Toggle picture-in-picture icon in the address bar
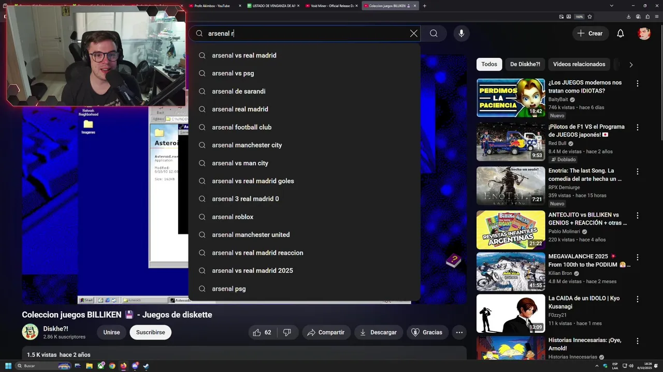The image size is (663, 372). 561,17
